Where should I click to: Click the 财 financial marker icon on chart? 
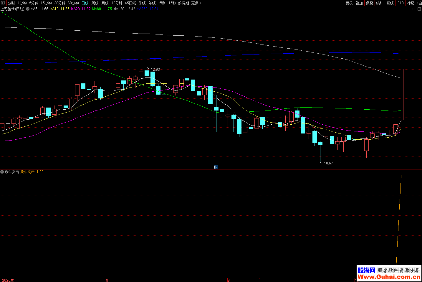tap(216, 167)
